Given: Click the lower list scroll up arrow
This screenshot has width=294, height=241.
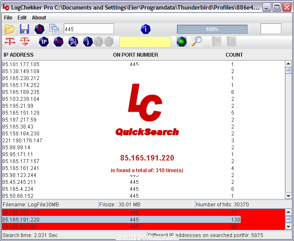Looking at the screenshot, I should click(x=288, y=212).
